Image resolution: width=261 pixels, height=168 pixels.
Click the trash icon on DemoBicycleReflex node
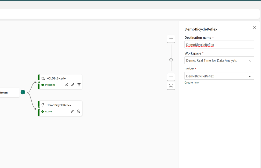pyautogui.click(x=79, y=111)
